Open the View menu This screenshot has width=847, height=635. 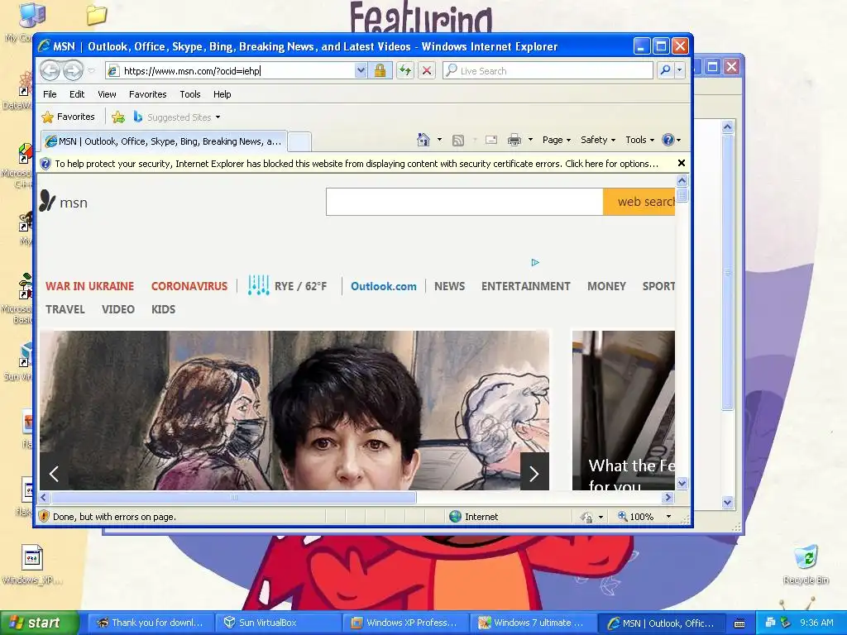point(107,94)
